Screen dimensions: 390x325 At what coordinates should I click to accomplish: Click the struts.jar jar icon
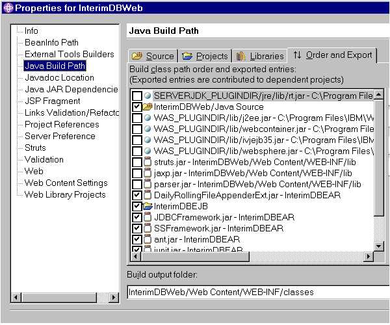coord(148,162)
